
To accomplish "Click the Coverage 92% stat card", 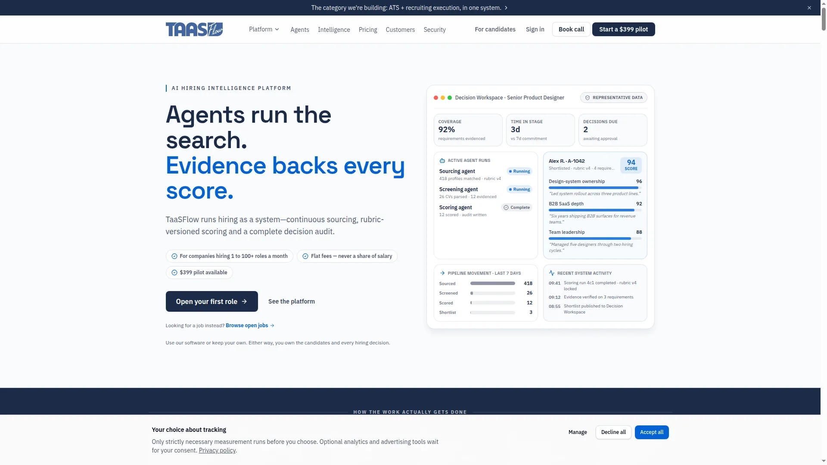I will [x=468, y=130].
